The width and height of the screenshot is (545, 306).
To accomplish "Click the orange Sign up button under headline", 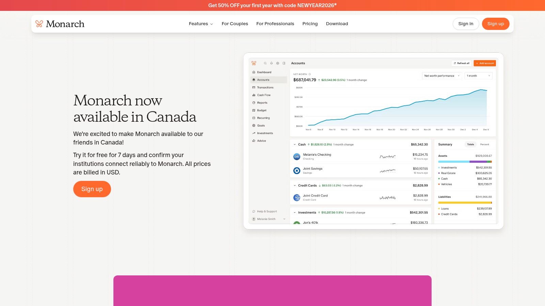I will click(x=92, y=189).
